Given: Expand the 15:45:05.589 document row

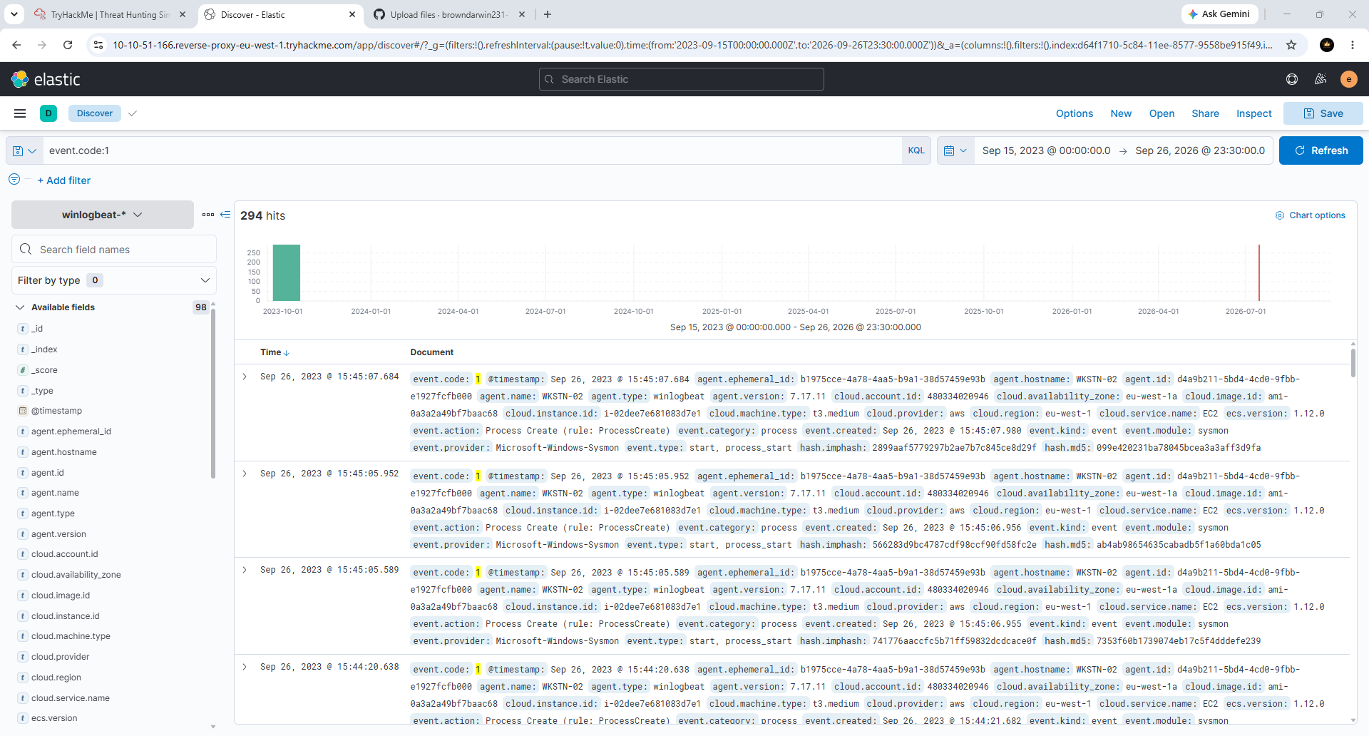Looking at the screenshot, I should [x=245, y=570].
